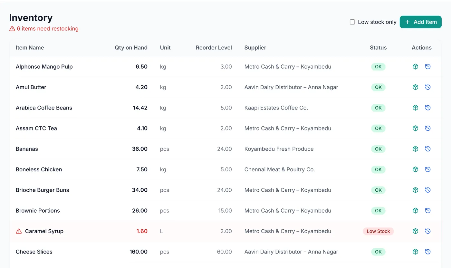Click the Reorder Level column header
Image resolution: width=451 pixels, height=268 pixels.
pos(214,48)
